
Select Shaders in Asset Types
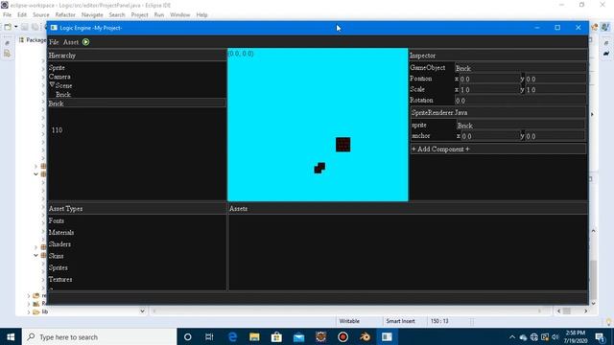pyautogui.click(x=59, y=244)
